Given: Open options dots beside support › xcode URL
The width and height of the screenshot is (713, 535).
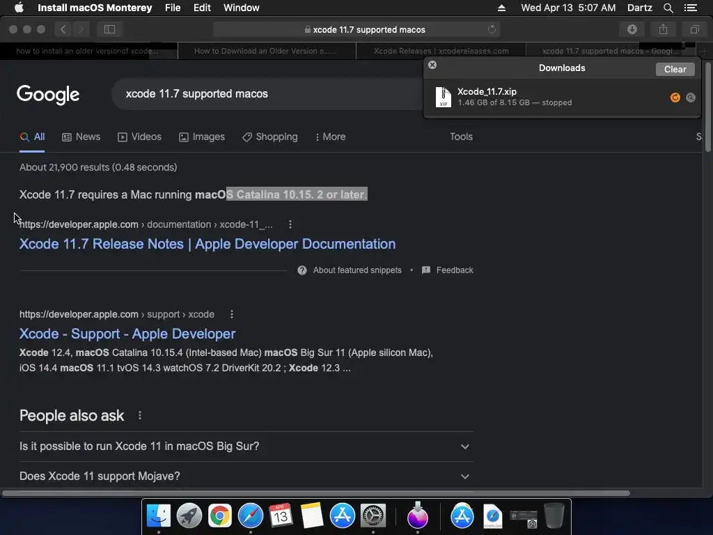Looking at the screenshot, I should coord(231,314).
